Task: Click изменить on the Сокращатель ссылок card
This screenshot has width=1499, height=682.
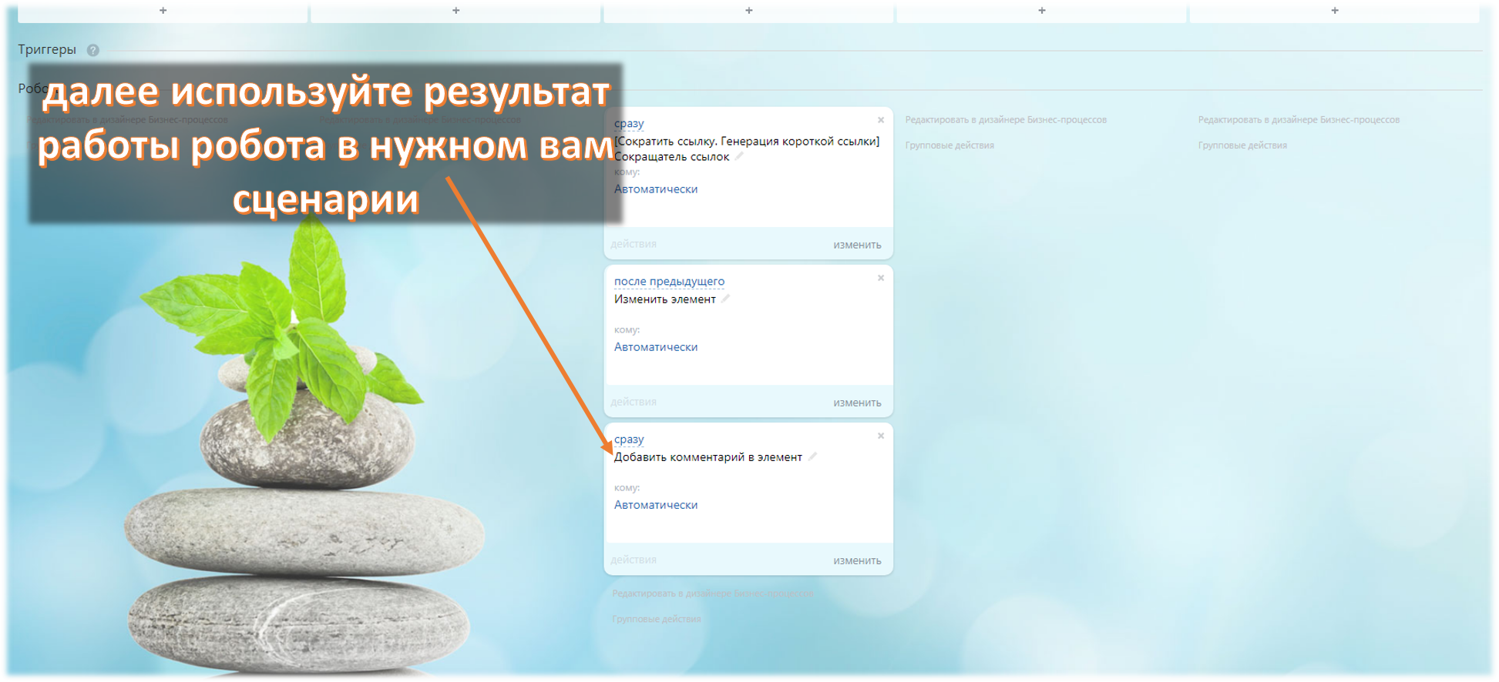Action: point(857,245)
